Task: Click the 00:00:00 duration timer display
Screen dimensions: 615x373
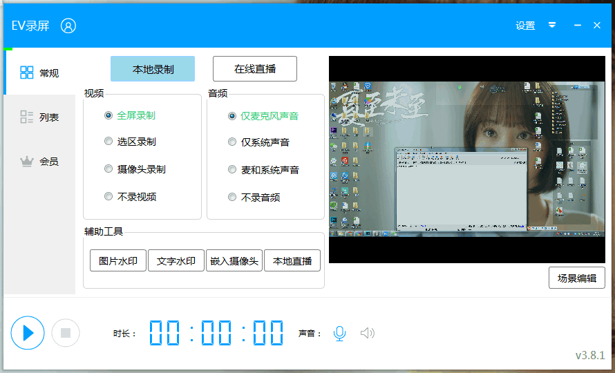Action: (216, 333)
